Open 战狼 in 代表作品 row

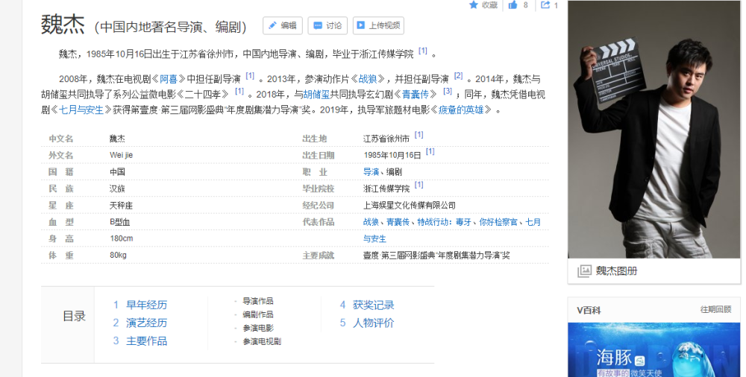[371, 222]
